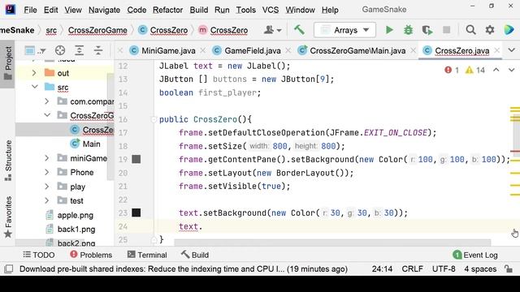This screenshot has height=292, width=520.
Task: Open the Terminal tool window
Action: pos(147,255)
